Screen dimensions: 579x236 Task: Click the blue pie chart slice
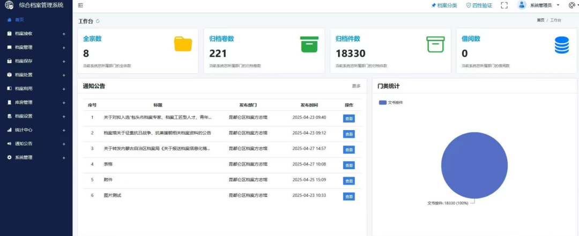474,165
